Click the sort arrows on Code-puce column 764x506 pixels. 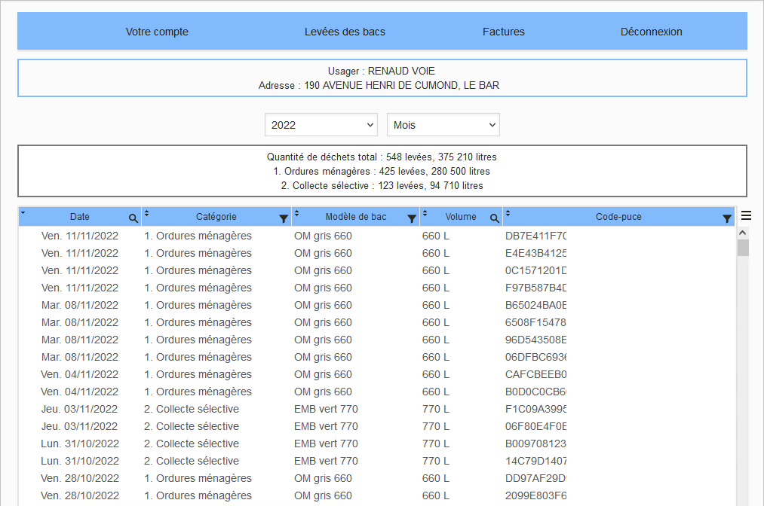[508, 214]
